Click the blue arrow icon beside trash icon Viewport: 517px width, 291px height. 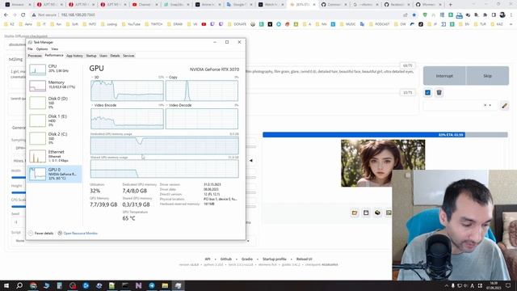pos(427,92)
